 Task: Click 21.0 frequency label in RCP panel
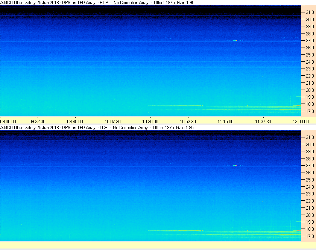point(310,83)
